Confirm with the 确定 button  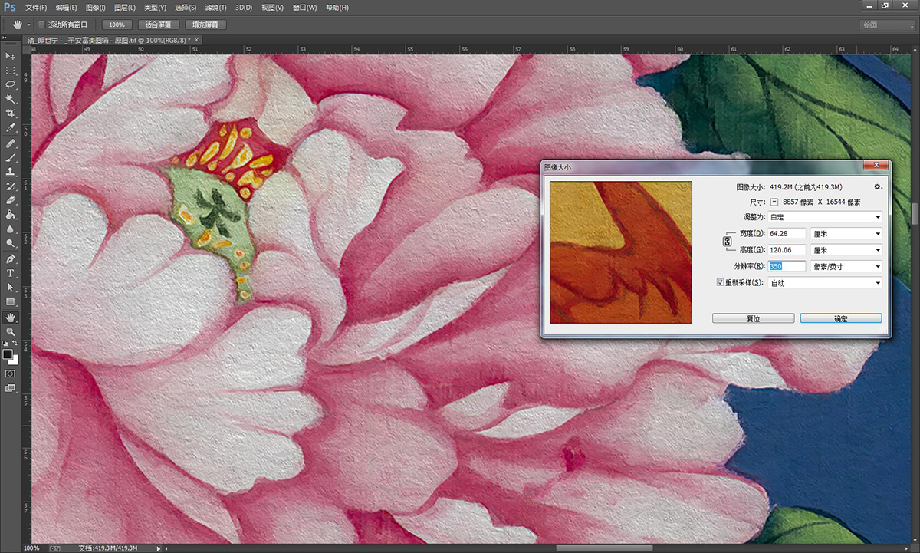(x=841, y=318)
